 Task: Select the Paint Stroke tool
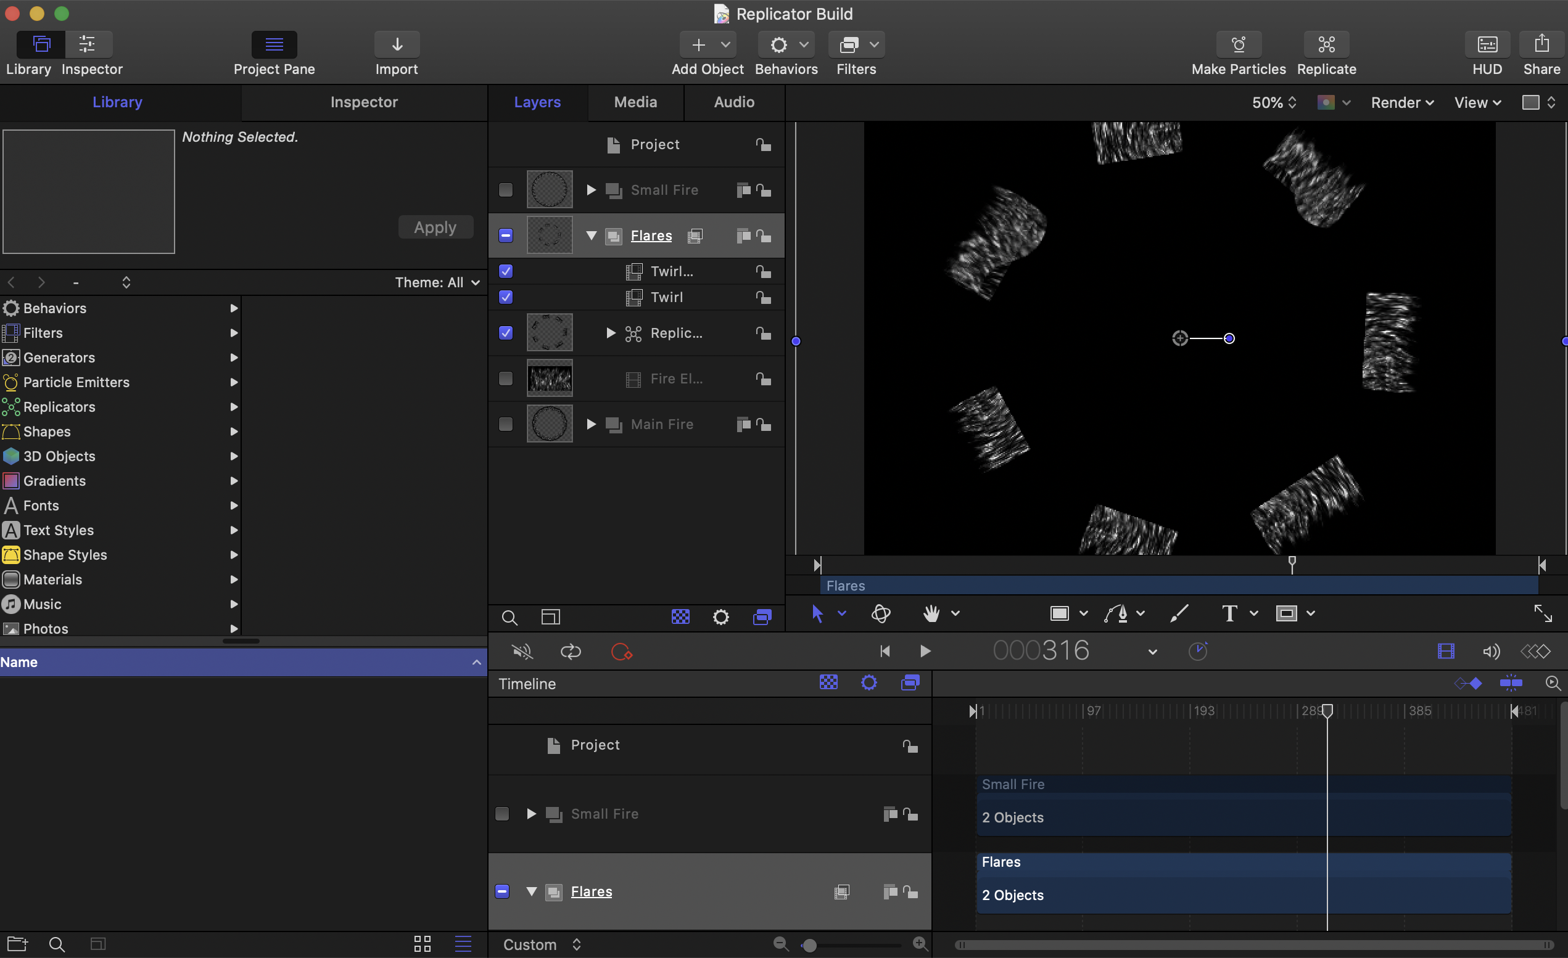[1179, 613]
